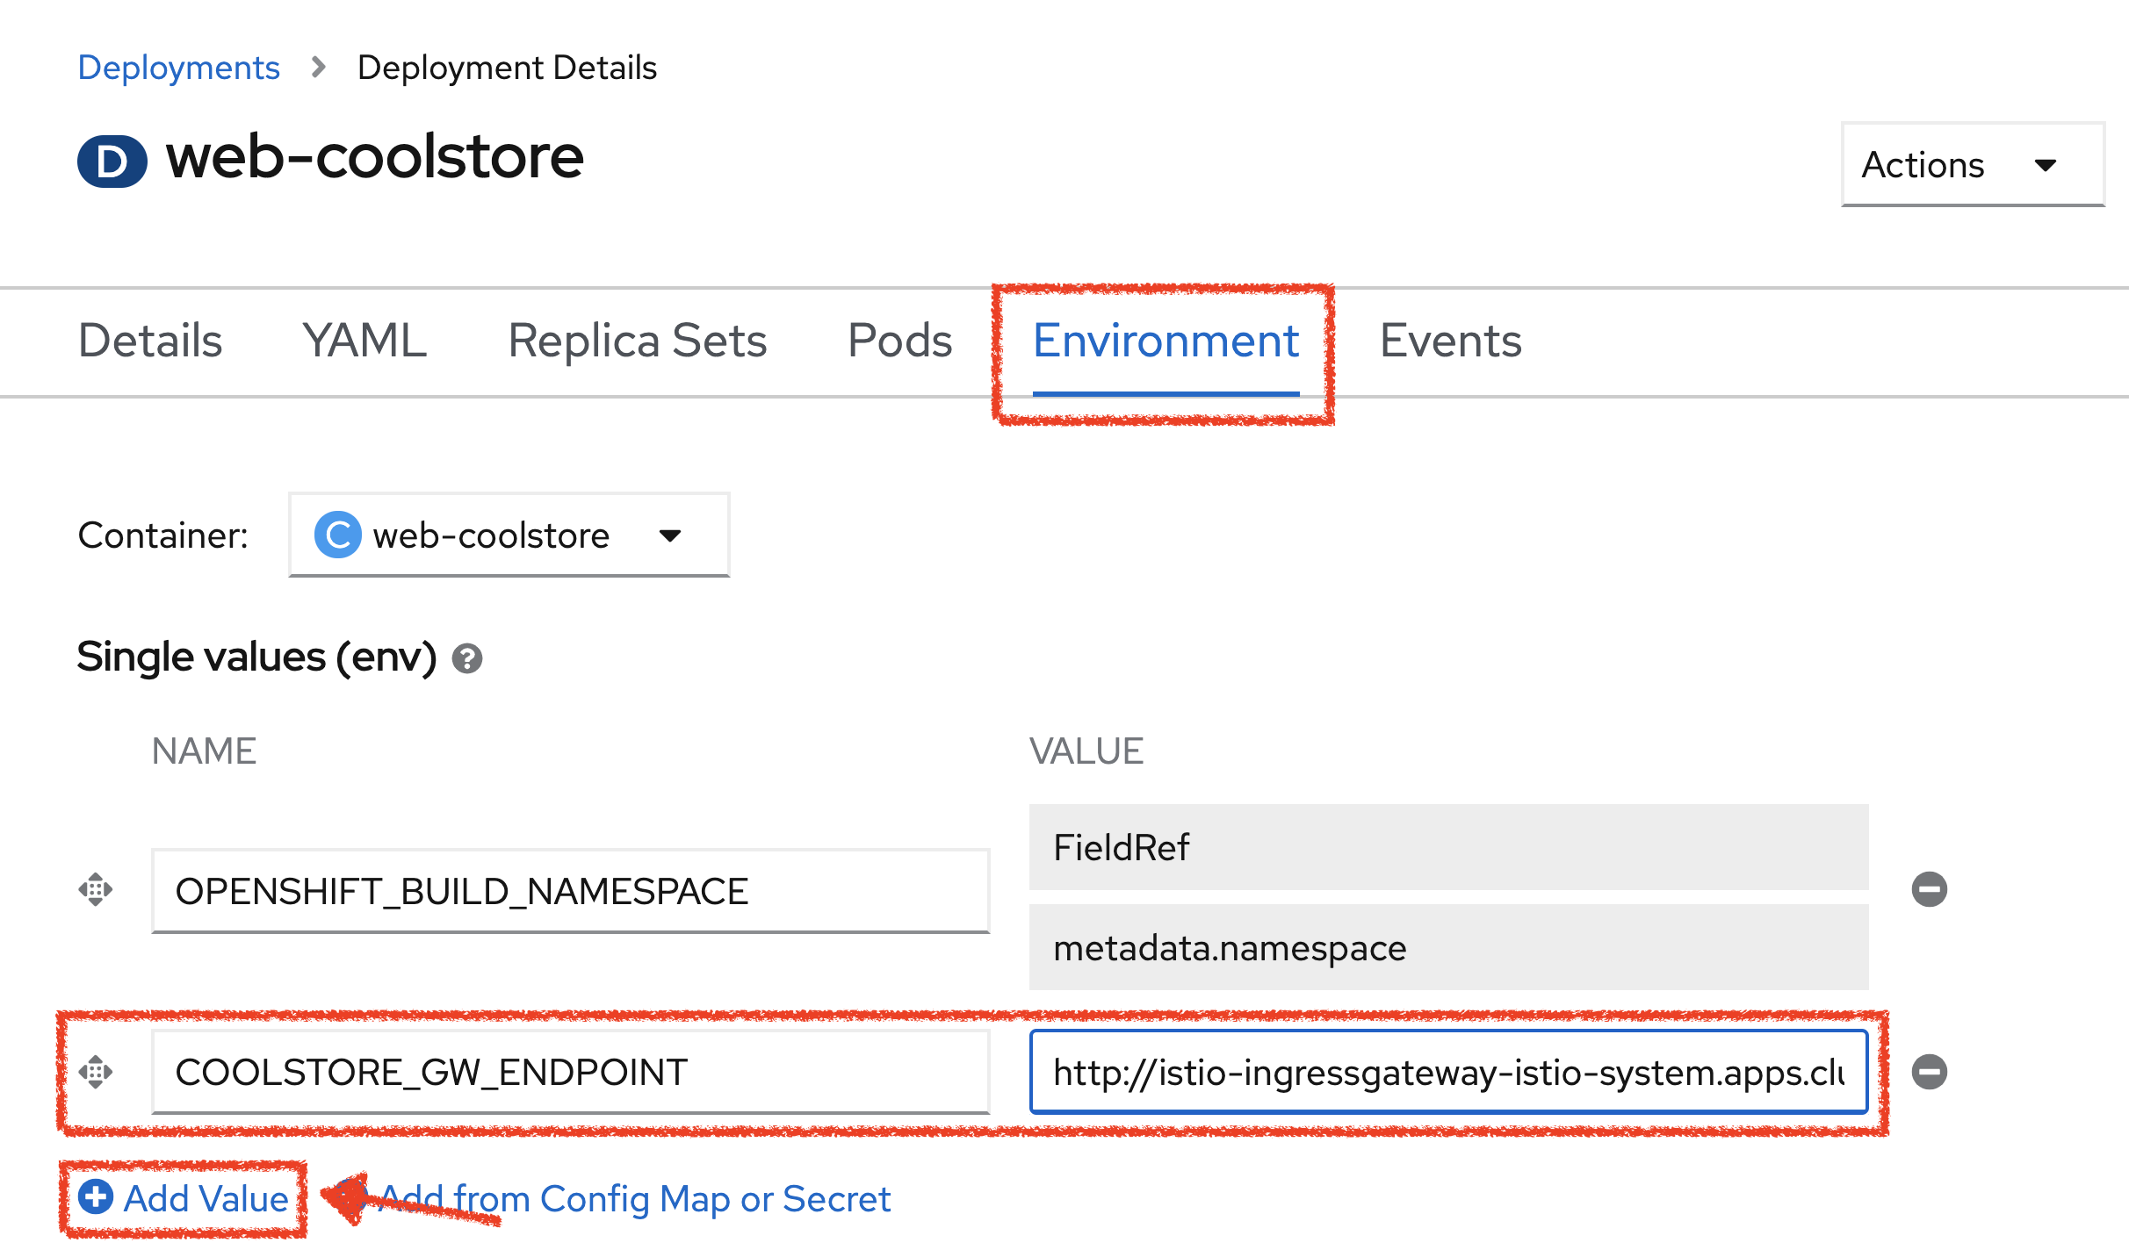The width and height of the screenshot is (2129, 1250).
Task: Click the COOLSTORE_GW_ENDPOINT value field
Action: 1449,1072
